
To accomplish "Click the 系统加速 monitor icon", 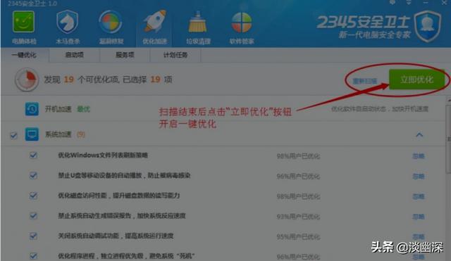I will point(32,134).
